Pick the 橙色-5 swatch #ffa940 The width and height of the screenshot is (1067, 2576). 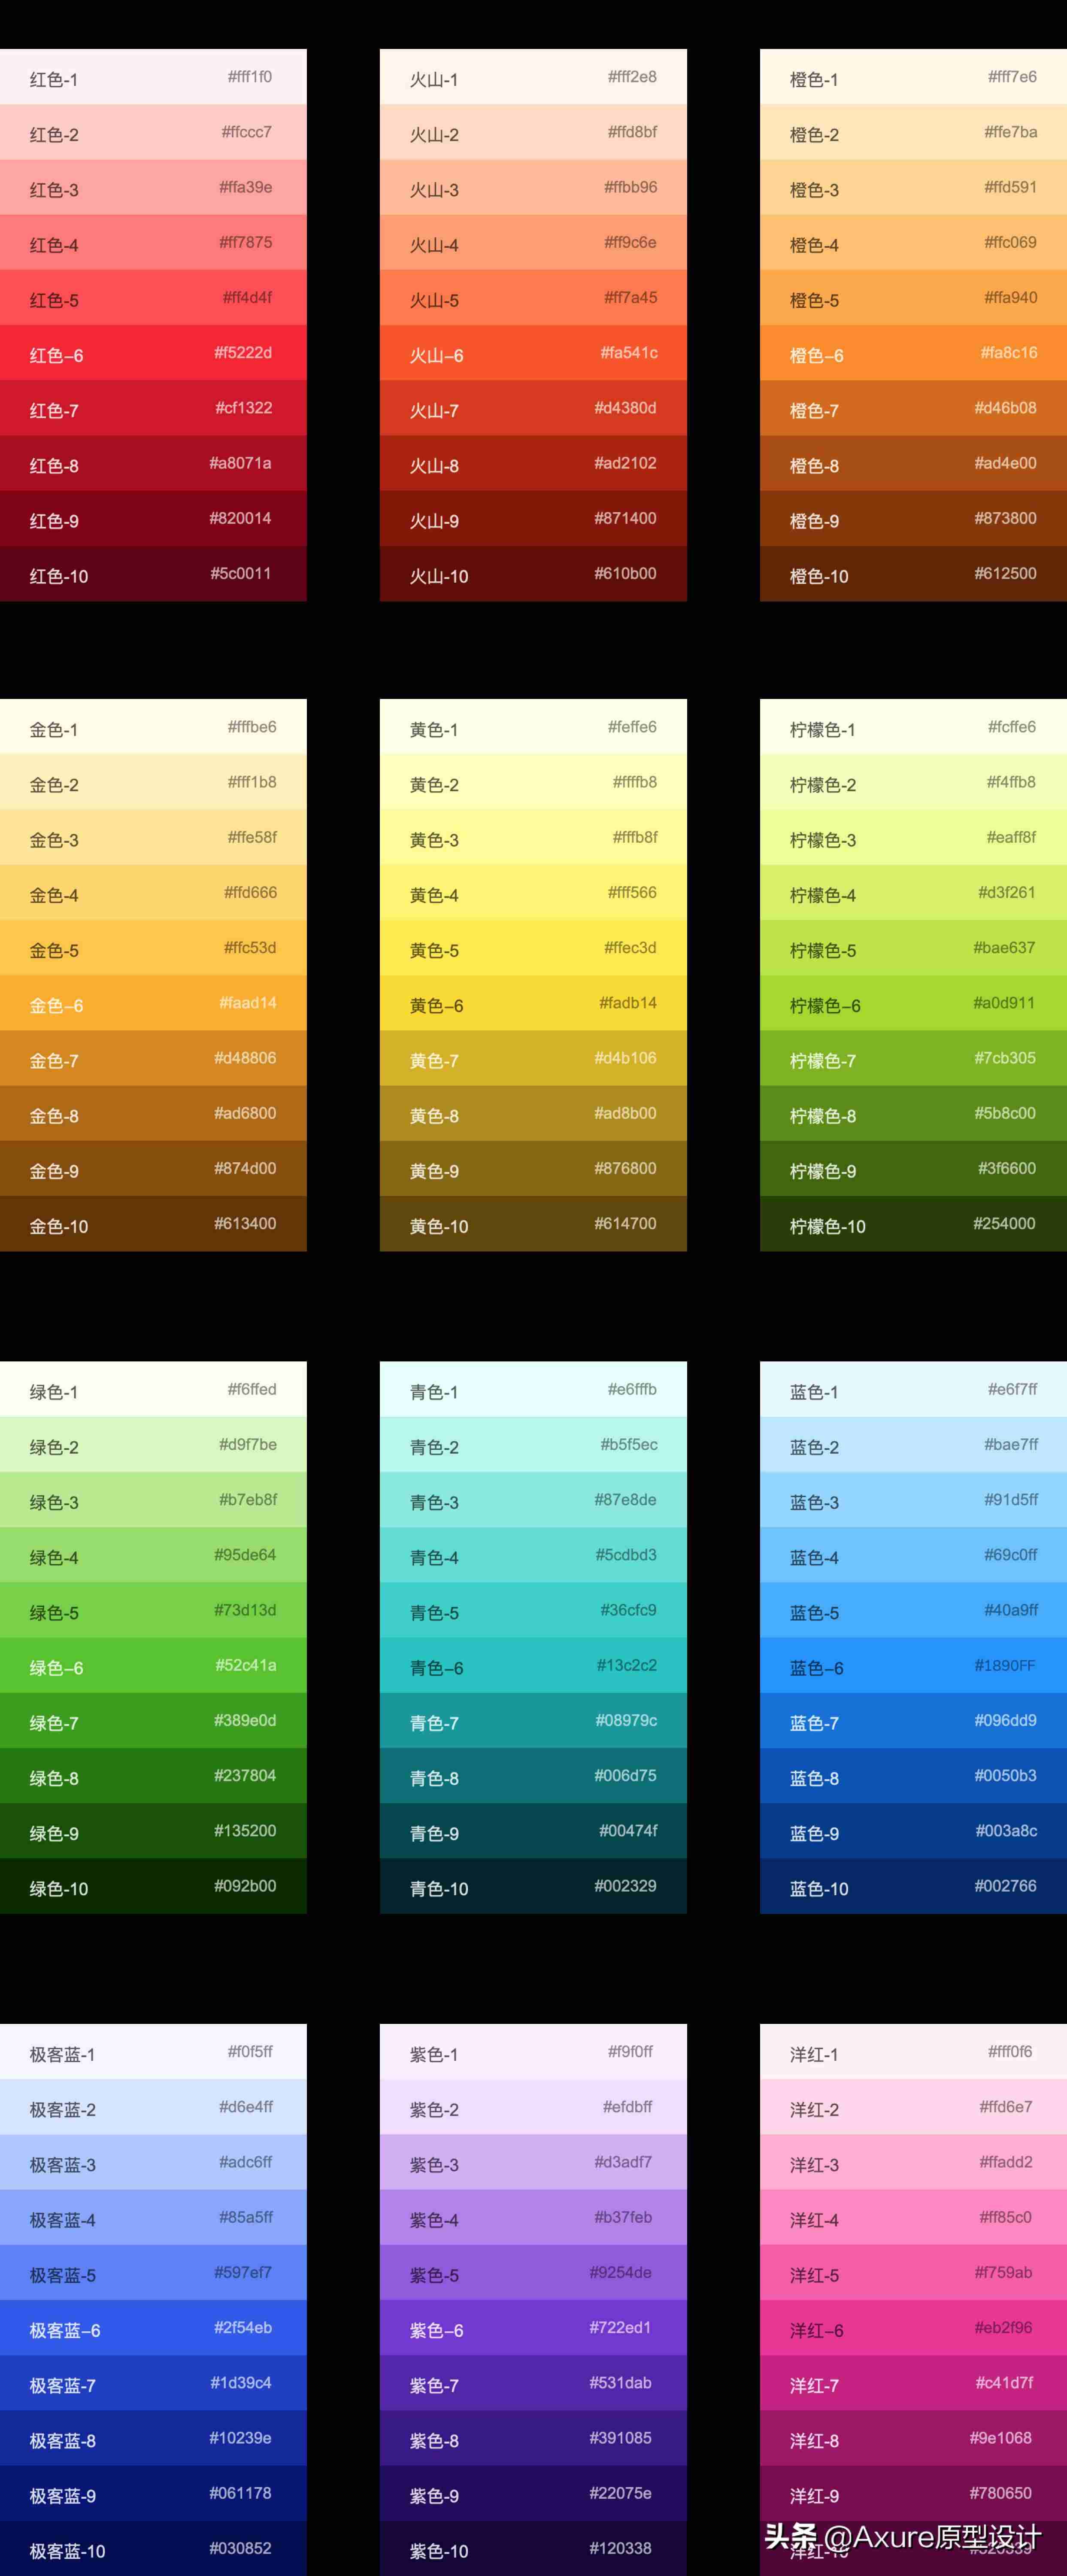coord(913,298)
